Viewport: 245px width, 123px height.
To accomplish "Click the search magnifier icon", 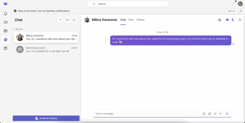I will tap(94, 4).
